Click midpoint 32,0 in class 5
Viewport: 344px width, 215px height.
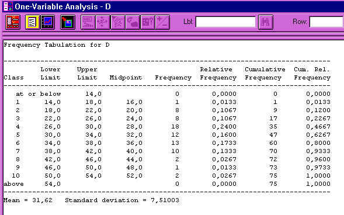(x=134, y=135)
